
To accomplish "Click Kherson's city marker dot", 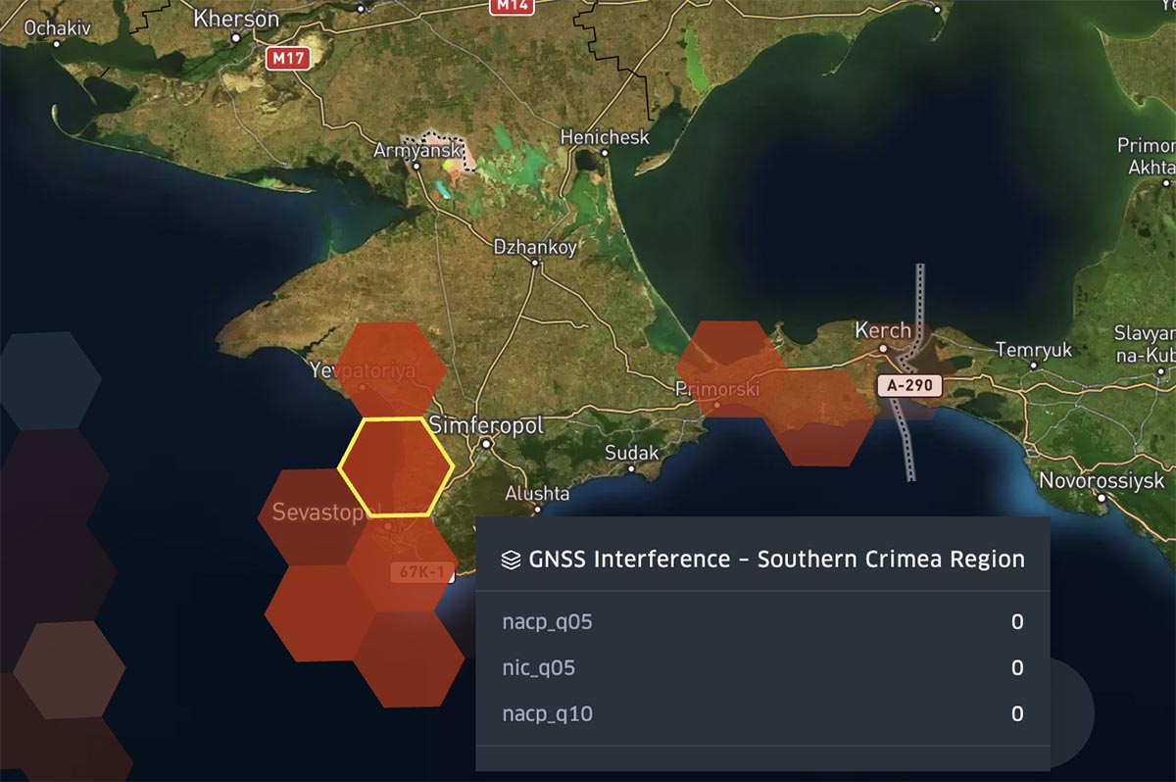I will (x=237, y=37).
